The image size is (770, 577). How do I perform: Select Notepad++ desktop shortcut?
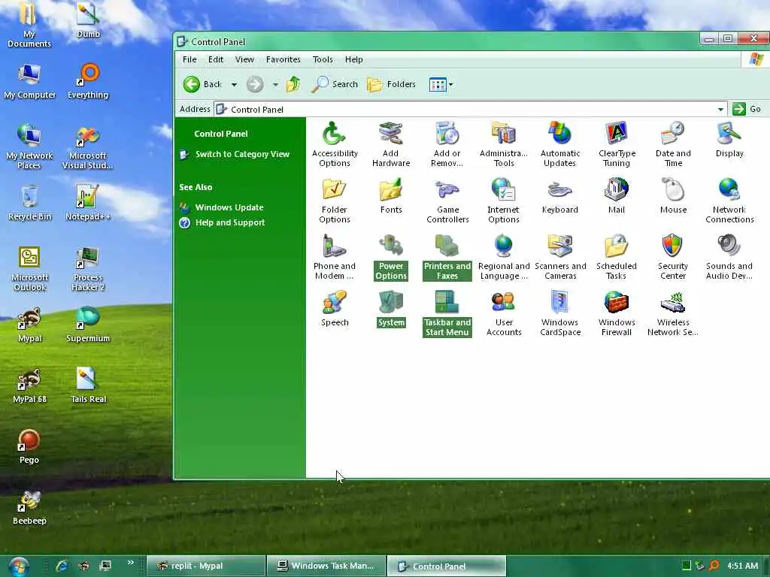tap(88, 203)
